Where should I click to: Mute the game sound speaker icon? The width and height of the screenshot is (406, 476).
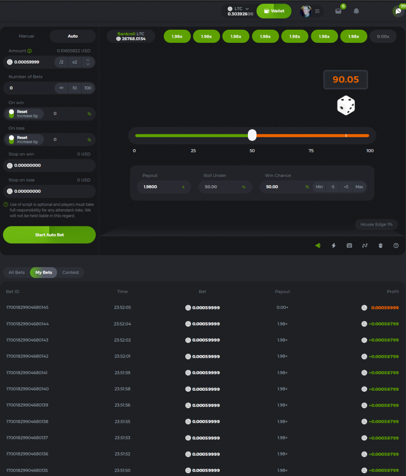tap(318, 246)
